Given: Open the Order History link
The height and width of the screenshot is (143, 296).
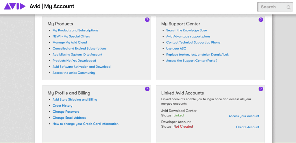Looking at the screenshot, I should coord(62,105).
